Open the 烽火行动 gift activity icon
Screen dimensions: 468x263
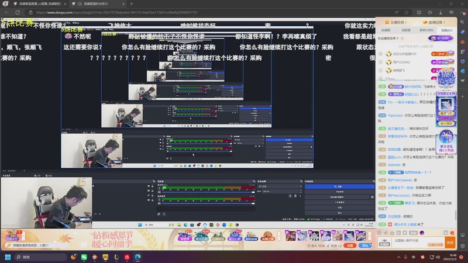(x=201, y=236)
